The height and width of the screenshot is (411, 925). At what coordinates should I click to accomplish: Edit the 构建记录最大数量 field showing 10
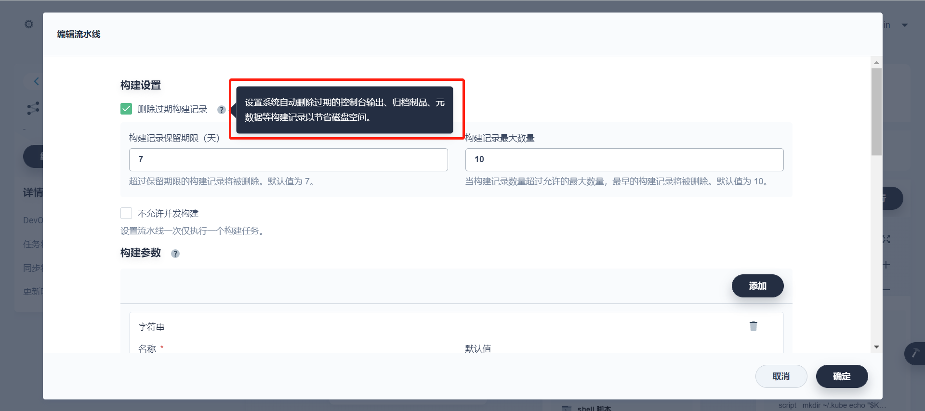pyautogui.click(x=624, y=160)
